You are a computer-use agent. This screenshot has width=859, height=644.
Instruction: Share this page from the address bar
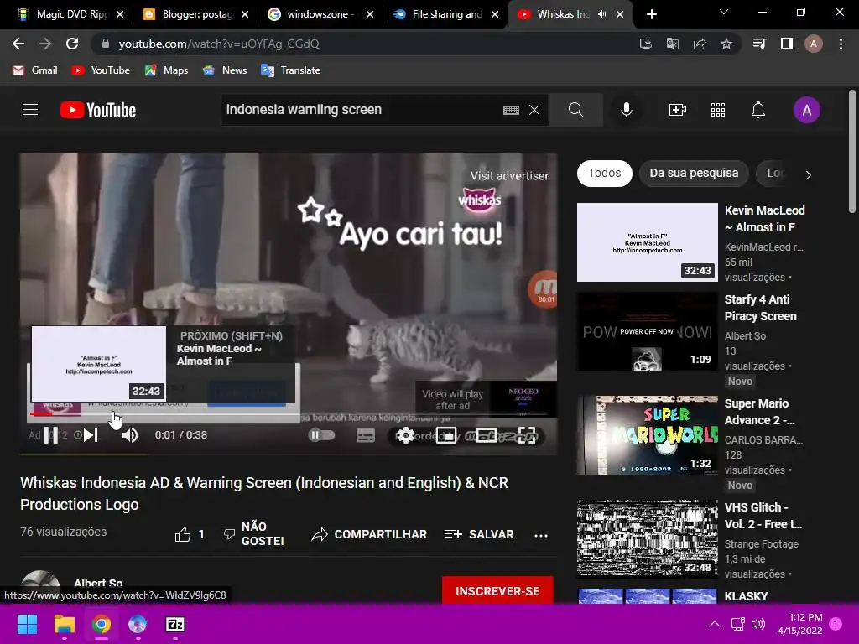(x=700, y=44)
